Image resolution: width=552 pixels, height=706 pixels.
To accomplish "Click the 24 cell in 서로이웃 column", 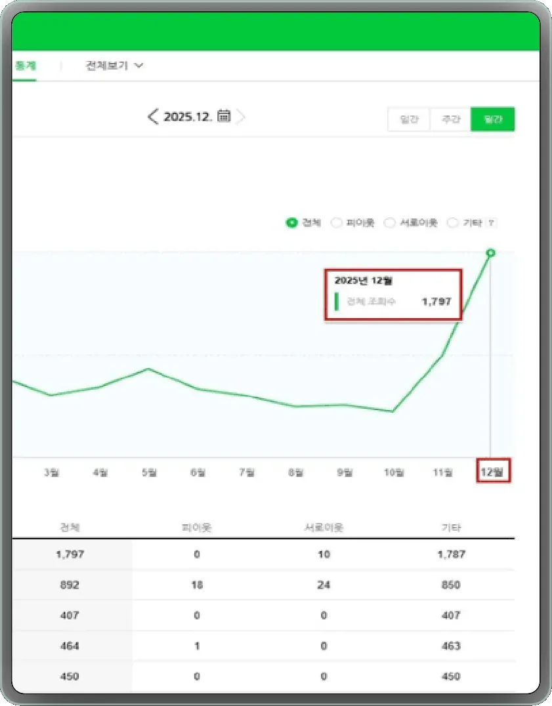I will pos(324,585).
